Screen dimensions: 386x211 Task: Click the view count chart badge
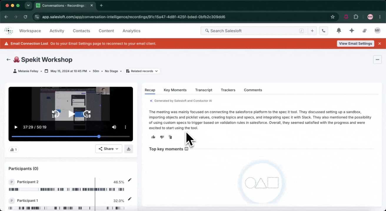14,149
